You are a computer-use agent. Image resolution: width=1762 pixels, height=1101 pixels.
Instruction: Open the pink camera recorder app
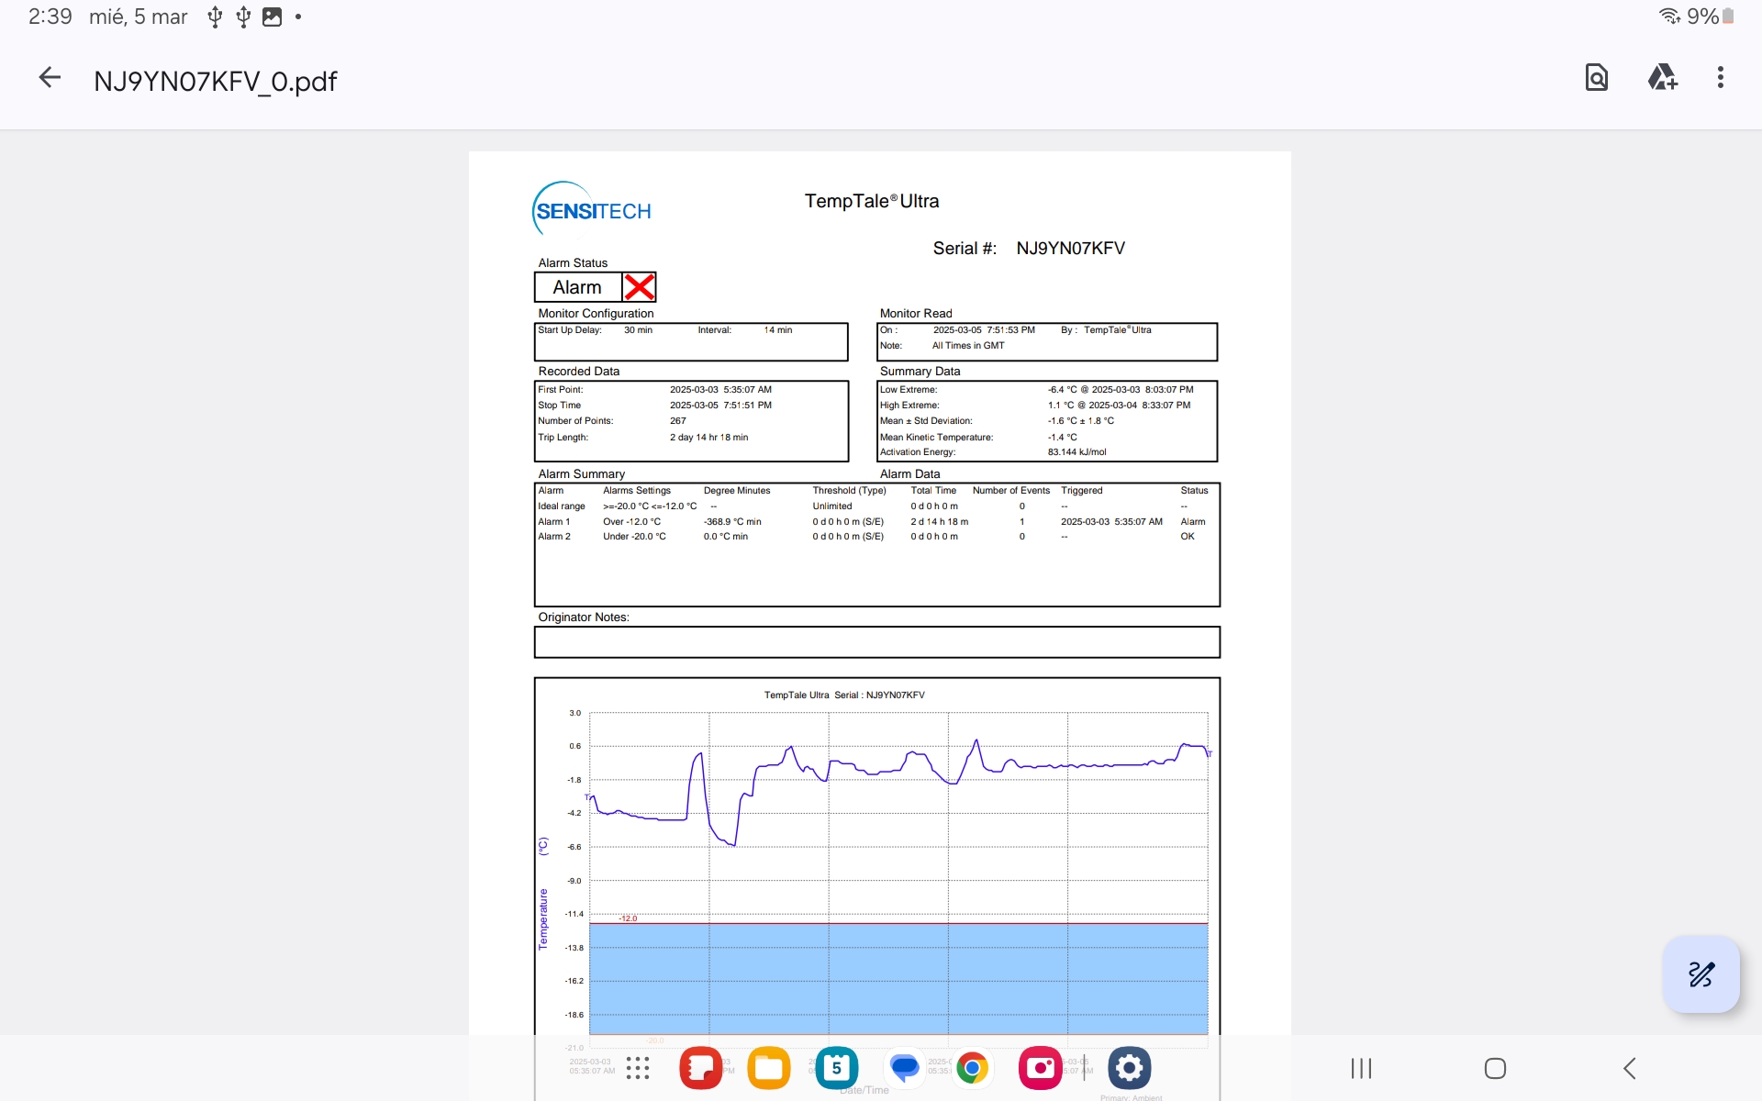pos(1041,1068)
